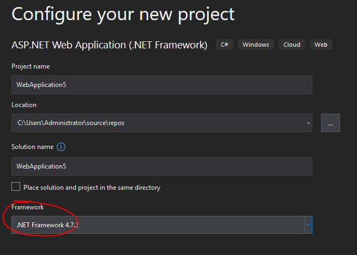Viewport: 357px width, 255px height.
Task: Select the .NET Framework 4.7.2 combo box
Action: [x=162, y=225]
